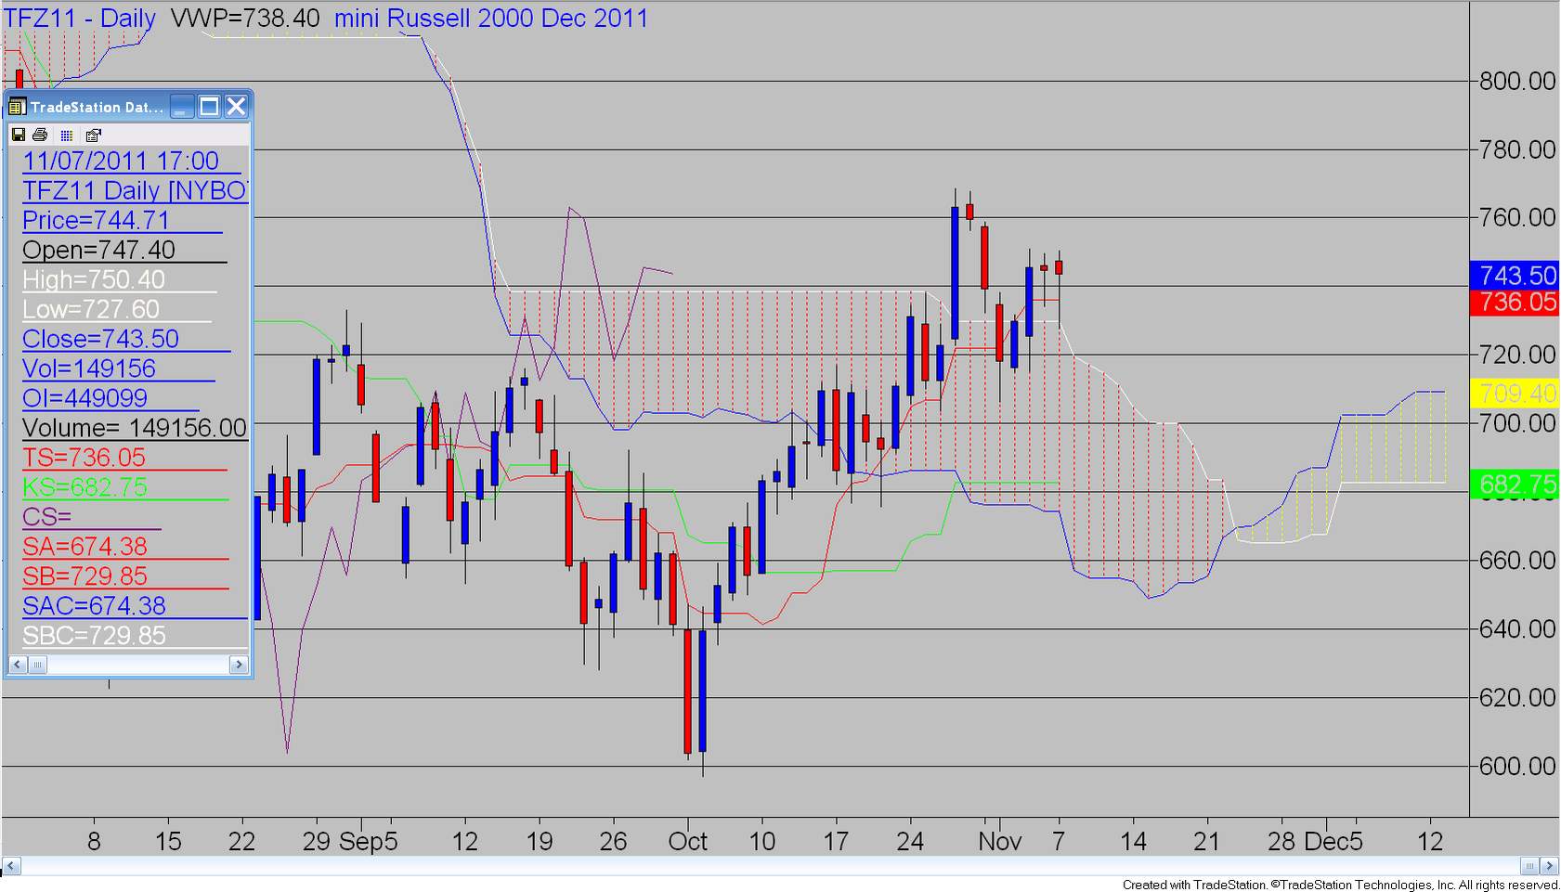Viewport: 1561px width, 892px height.
Task: Save the data window contents via floppy icon
Action: (18, 135)
